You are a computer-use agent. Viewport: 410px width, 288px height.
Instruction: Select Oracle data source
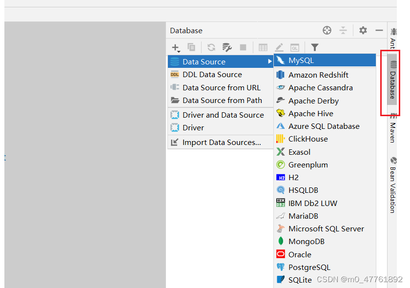click(x=325, y=254)
